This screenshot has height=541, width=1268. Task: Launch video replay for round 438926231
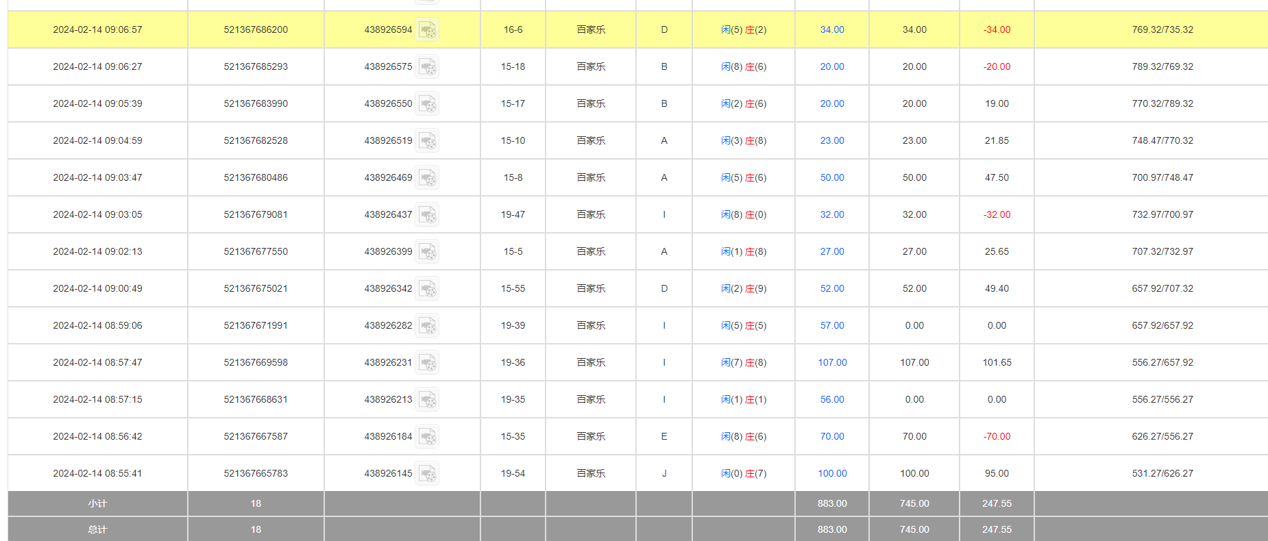pyautogui.click(x=427, y=363)
